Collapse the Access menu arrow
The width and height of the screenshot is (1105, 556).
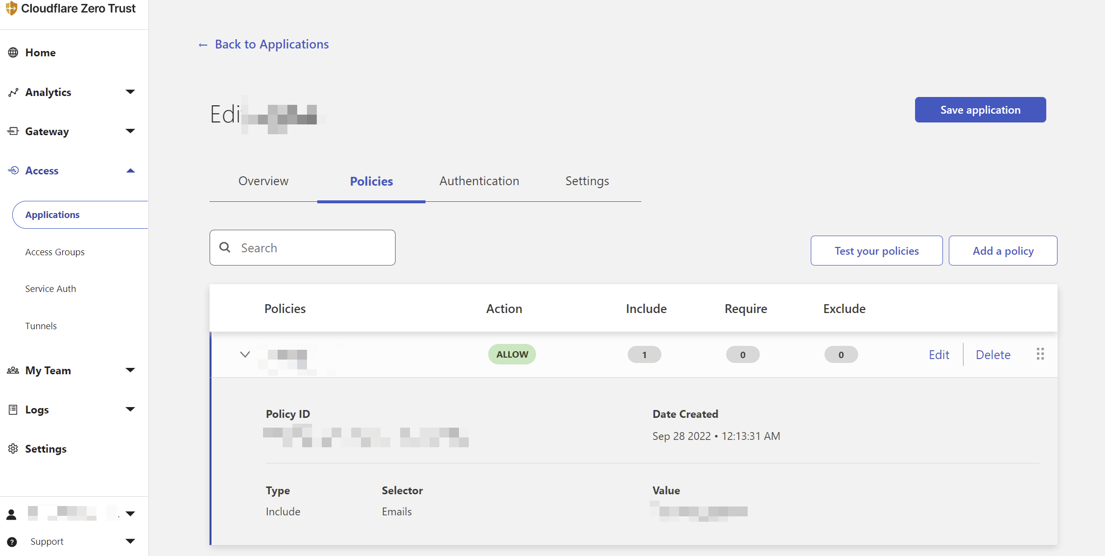click(130, 170)
